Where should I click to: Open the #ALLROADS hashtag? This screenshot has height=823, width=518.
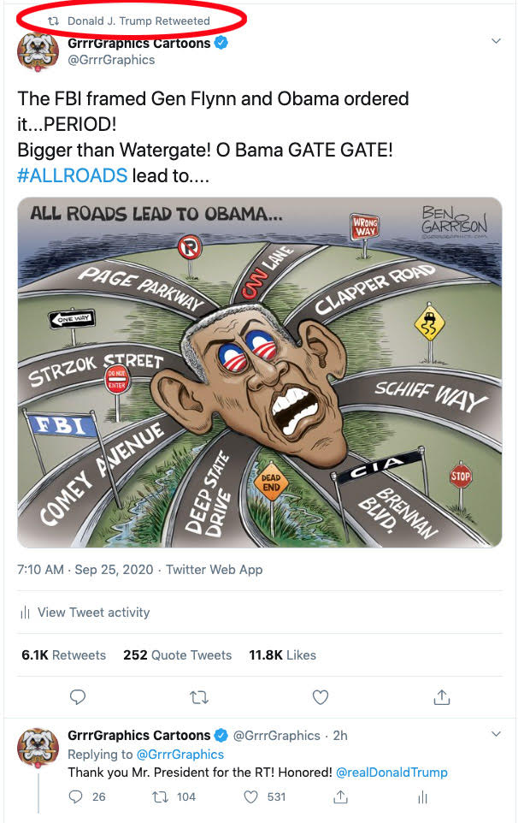pyautogui.click(x=72, y=175)
